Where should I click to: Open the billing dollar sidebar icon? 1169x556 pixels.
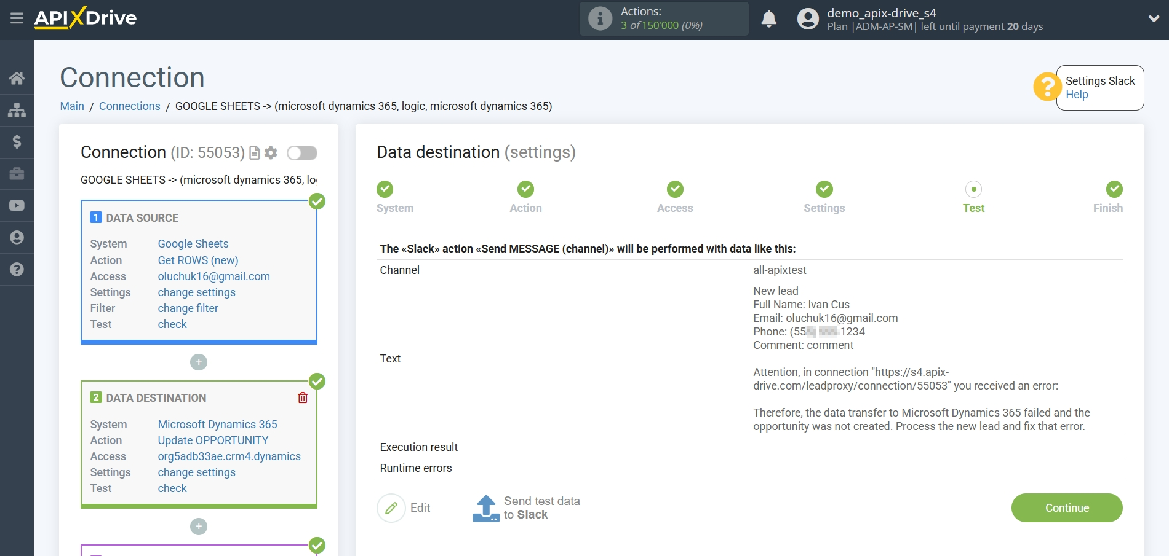click(17, 142)
